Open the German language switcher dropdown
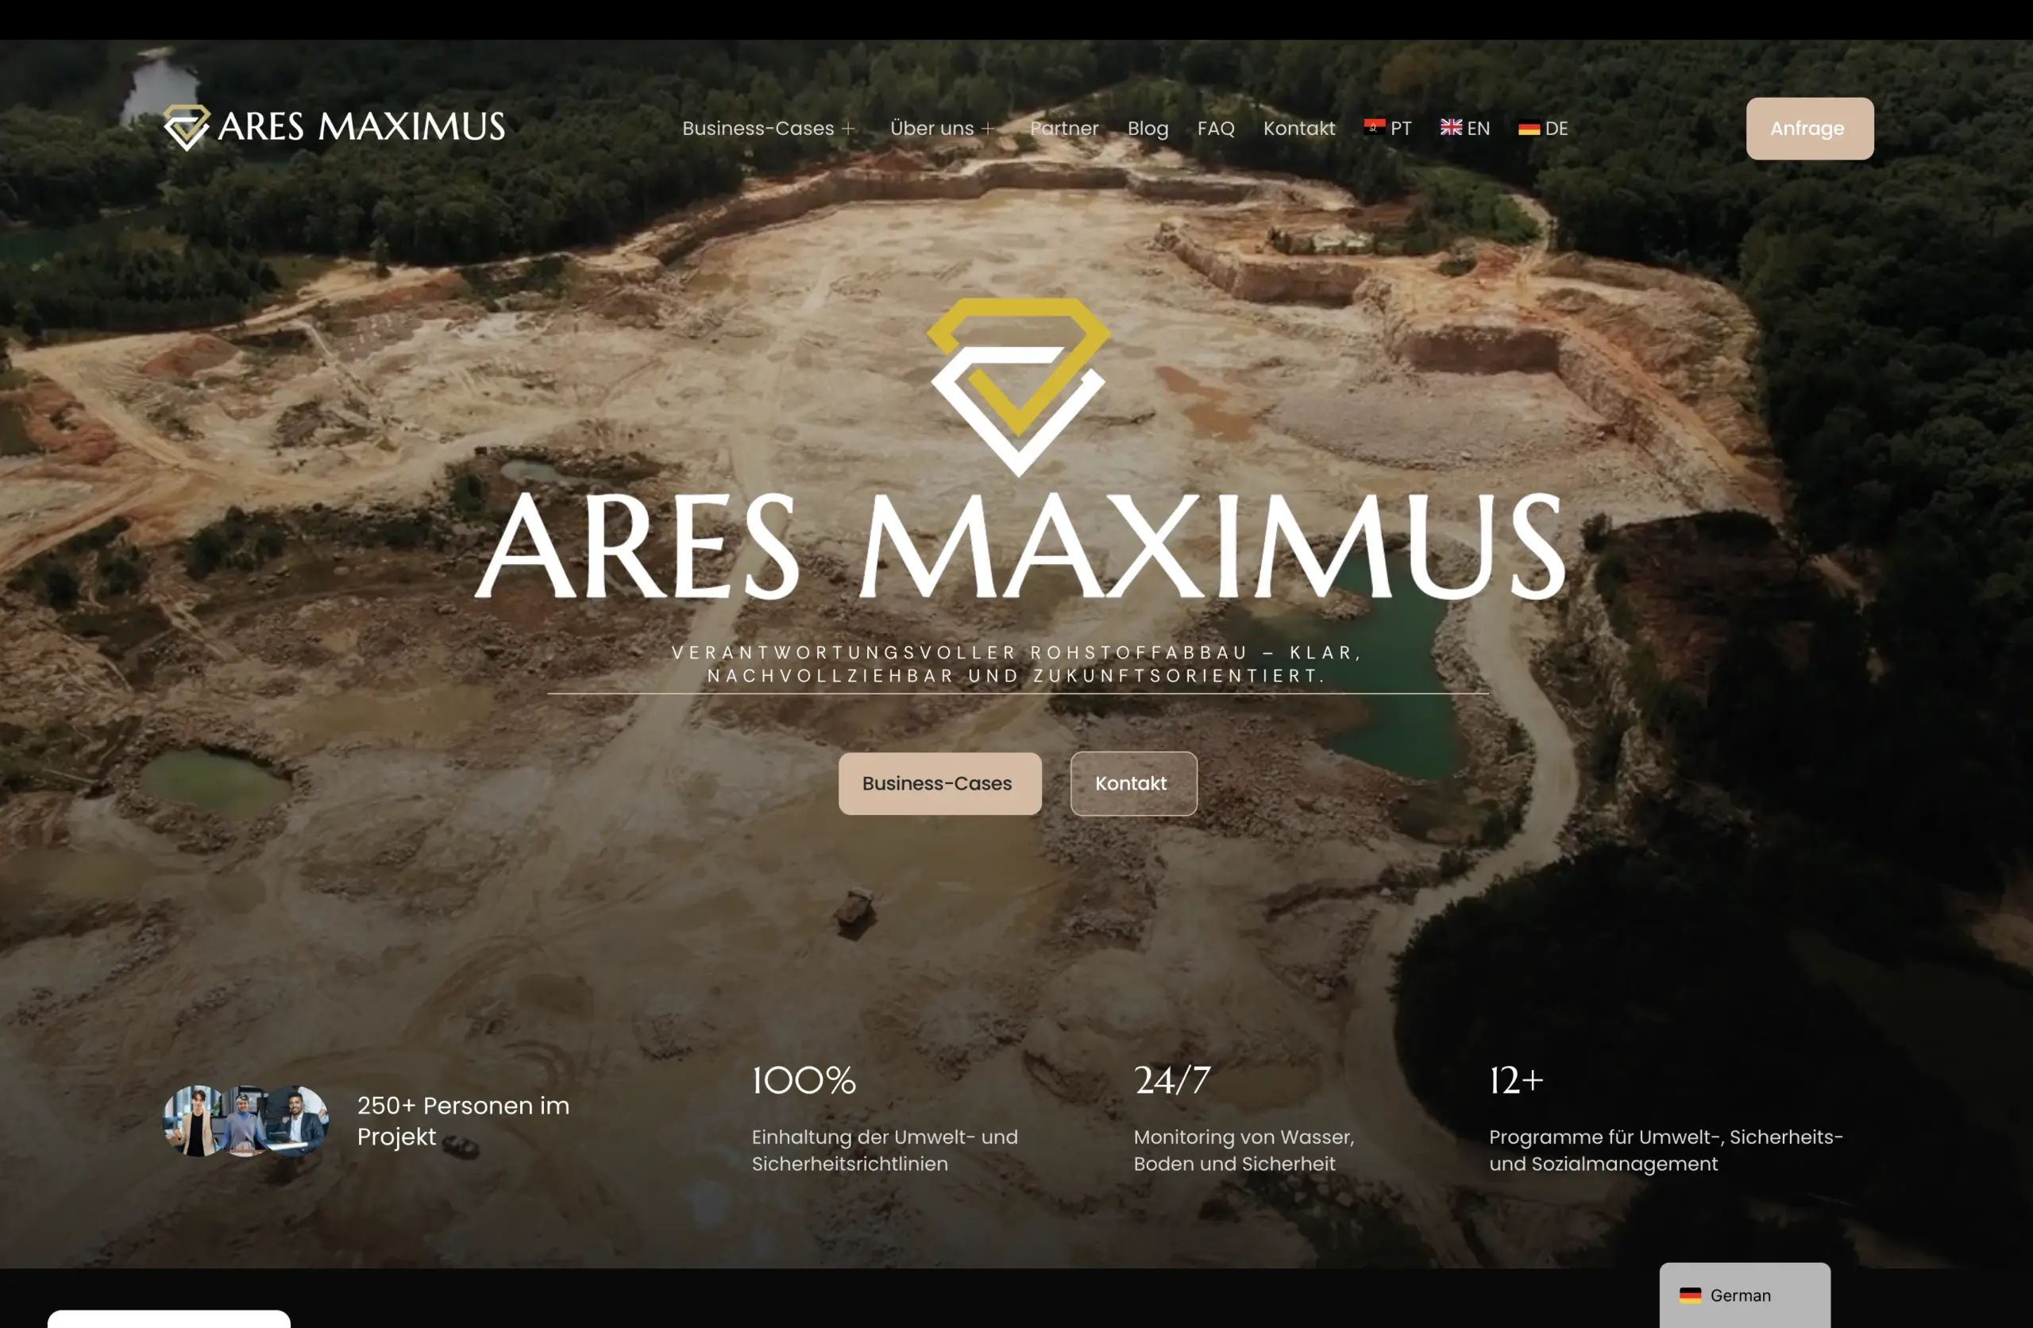 (x=1743, y=1295)
